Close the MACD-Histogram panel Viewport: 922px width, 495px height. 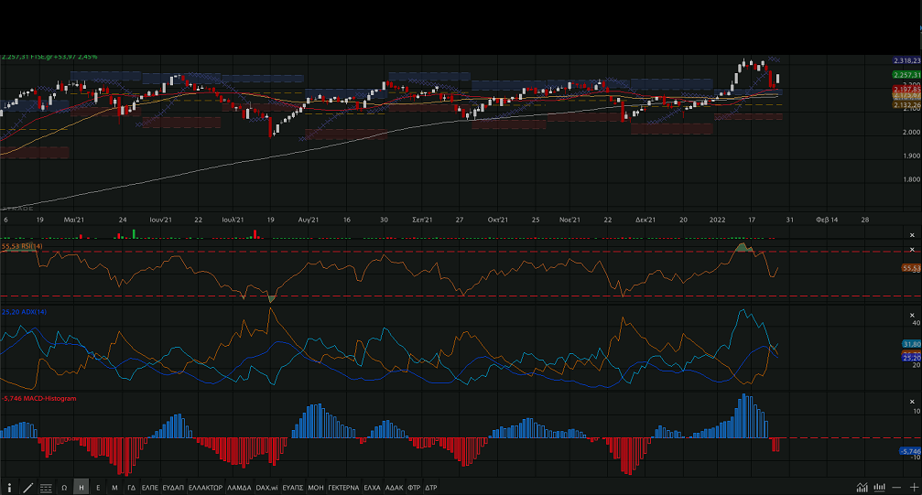911,401
